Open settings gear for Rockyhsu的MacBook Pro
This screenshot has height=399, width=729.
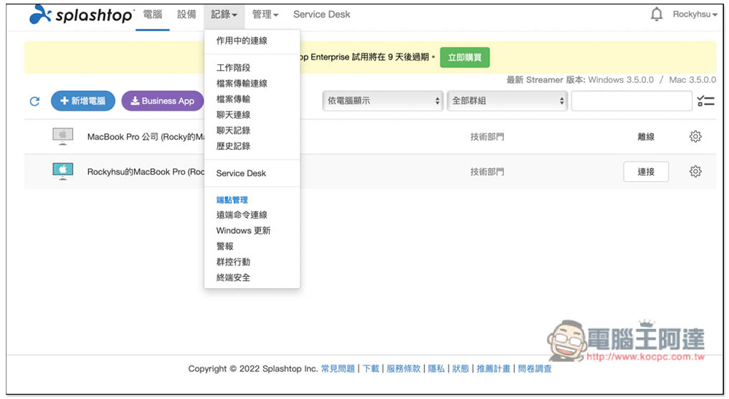point(695,172)
